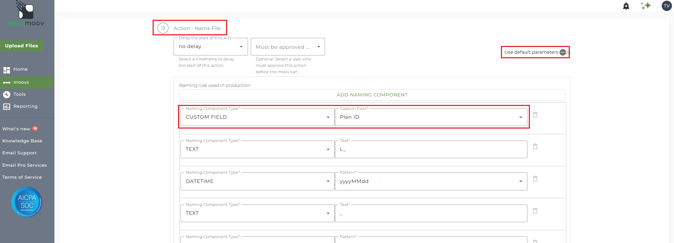
Task: Open the 'no delay' delay dropdown
Action: (x=211, y=47)
